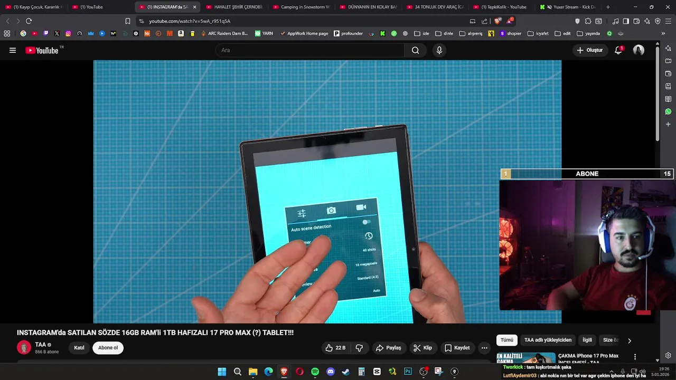
Task: Open the Instagram bookmark icon
Action: click(x=68, y=33)
